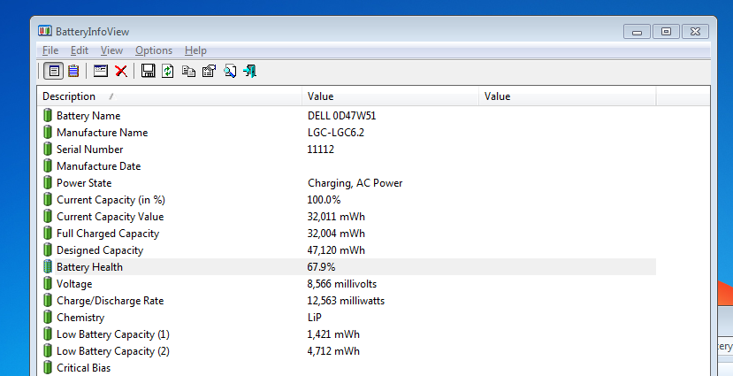Screen dimensions: 733x376
Task: Click battery icon beside Current Capacity Value row
Action: (x=47, y=216)
